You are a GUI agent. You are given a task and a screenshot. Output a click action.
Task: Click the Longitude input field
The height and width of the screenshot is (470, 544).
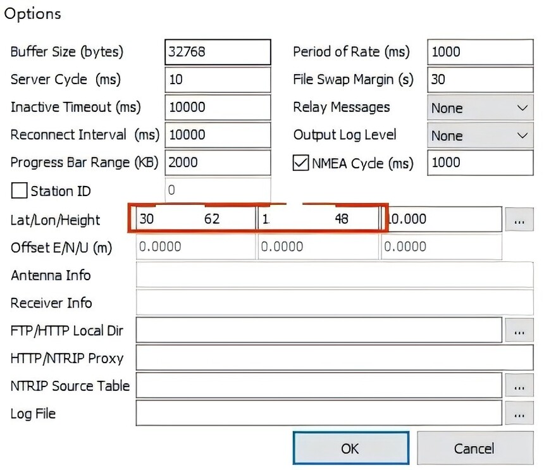(318, 219)
